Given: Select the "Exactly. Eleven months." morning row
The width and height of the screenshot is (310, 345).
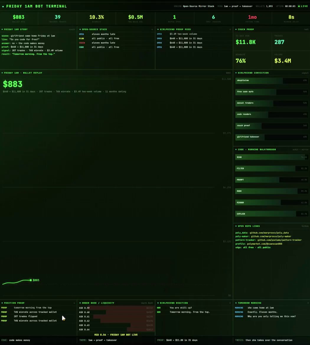Looking at the screenshot, I should pos(272,312).
